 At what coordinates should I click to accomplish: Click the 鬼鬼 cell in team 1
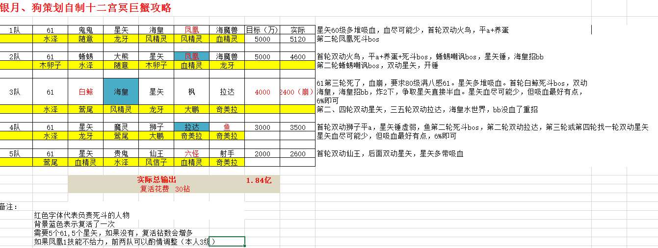coord(85,30)
